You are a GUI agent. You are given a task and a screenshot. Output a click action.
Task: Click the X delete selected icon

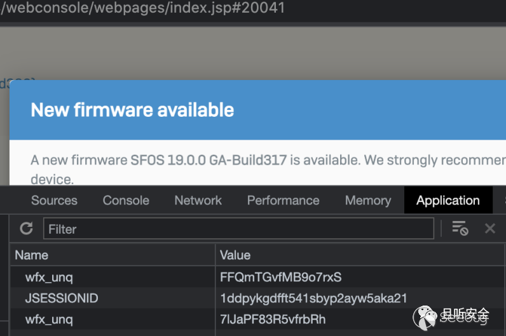point(489,229)
